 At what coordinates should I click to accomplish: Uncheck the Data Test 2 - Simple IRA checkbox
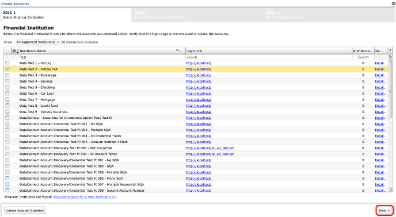click(x=7, y=69)
